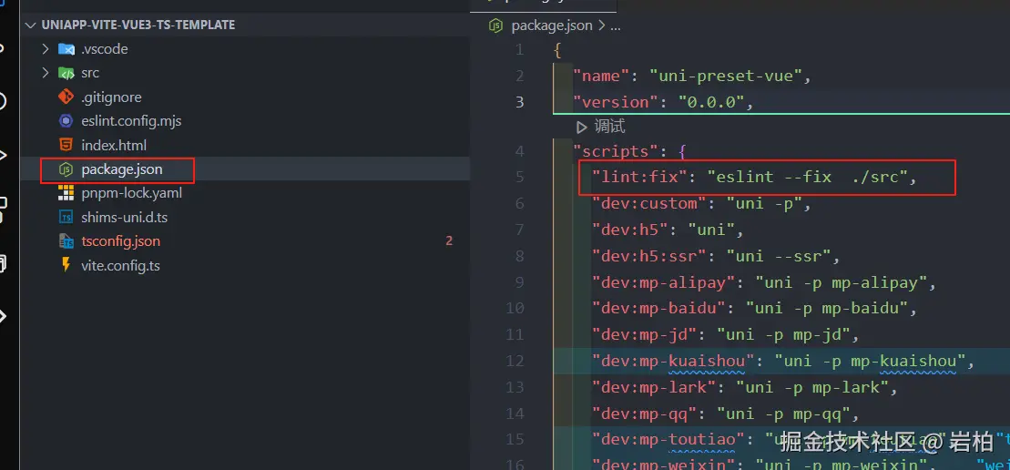Screen dimensions: 1010x470
Task: Click the "uni -p mp-alipay" value
Action: pos(842,282)
